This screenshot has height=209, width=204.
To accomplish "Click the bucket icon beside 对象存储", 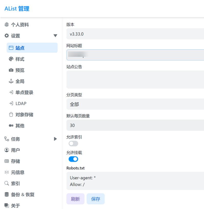I will [11, 115].
